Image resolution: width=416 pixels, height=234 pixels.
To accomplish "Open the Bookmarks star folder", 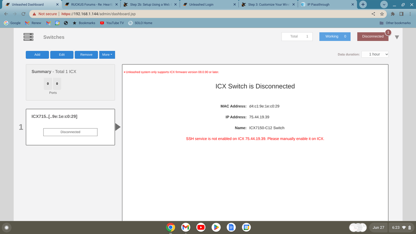I will (84, 23).
